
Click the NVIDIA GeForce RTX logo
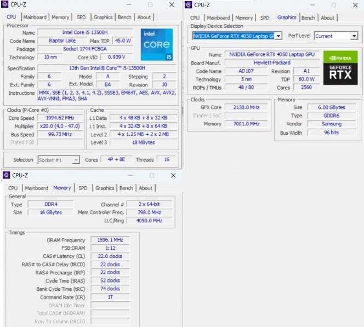[340, 68]
